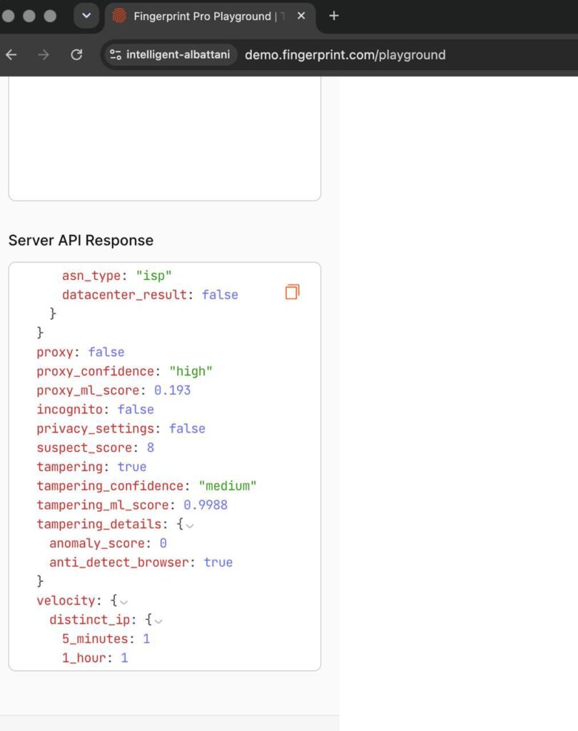
Task: Select the tampering_ml_score value 0.9988
Action: [x=206, y=505]
